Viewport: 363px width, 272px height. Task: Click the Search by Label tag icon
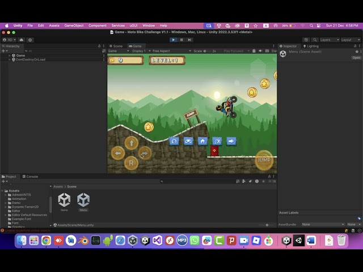click(x=250, y=181)
